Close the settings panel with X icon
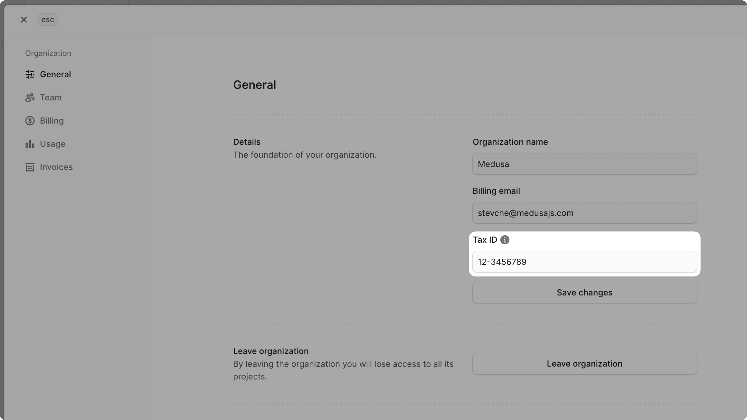Viewport: 747px width, 420px height. [24, 20]
